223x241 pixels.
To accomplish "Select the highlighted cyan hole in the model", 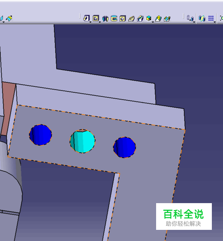I will point(83,141).
